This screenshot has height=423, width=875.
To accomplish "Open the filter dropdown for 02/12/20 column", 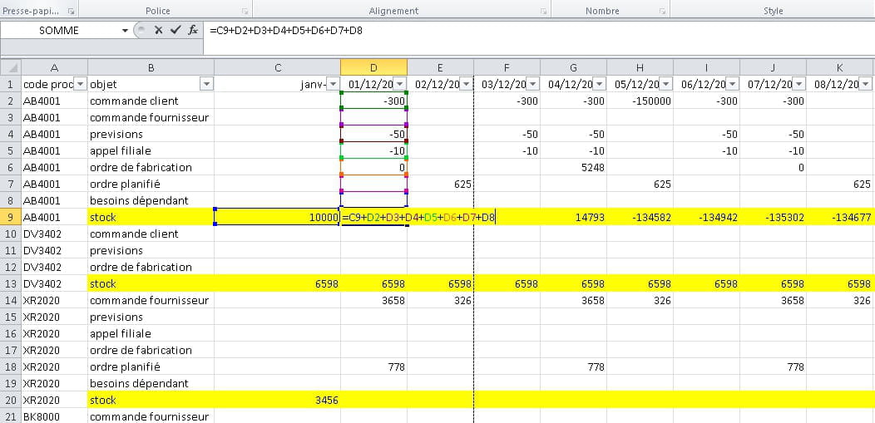I will pos(467,84).
